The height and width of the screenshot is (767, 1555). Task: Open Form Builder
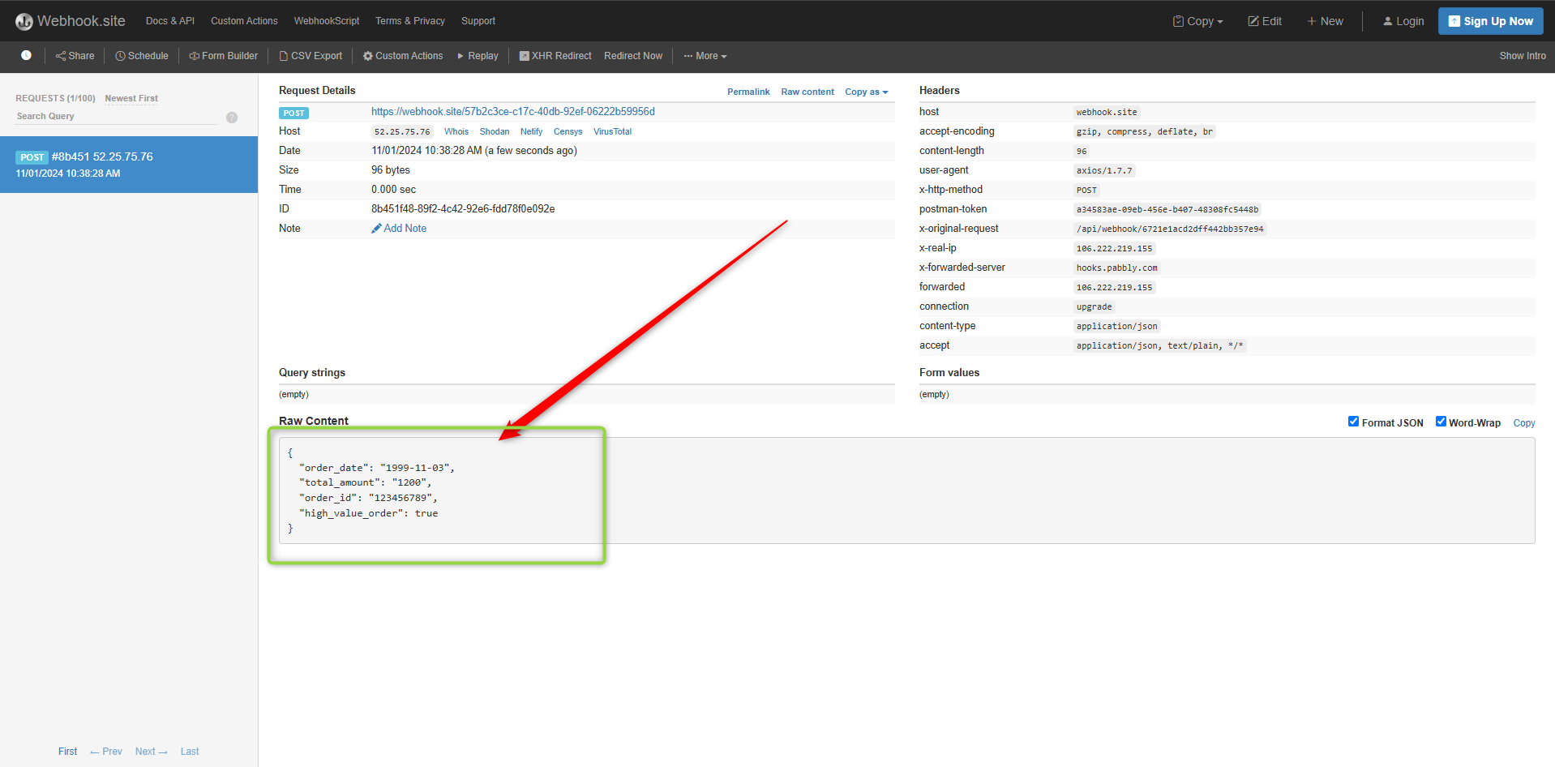[223, 56]
